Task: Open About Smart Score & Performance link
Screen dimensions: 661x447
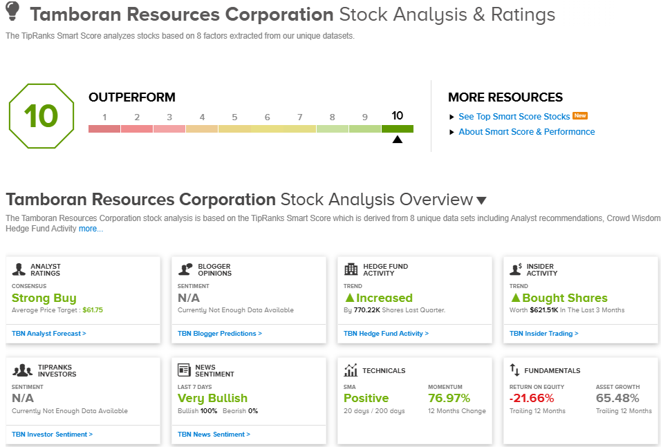Action: point(527,132)
